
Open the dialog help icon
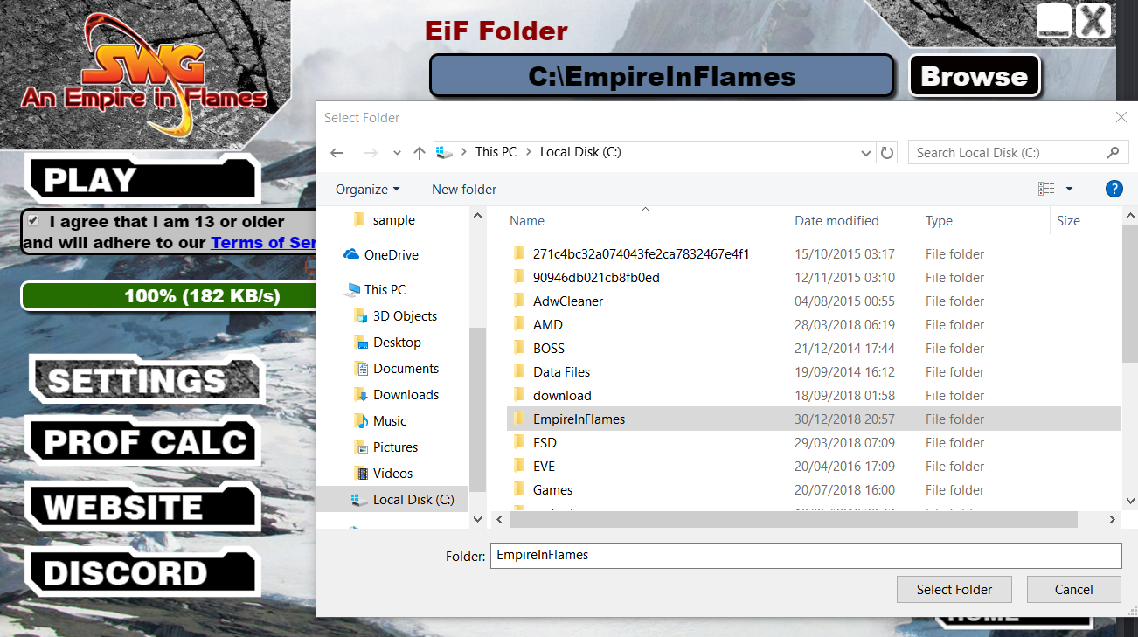coord(1114,189)
